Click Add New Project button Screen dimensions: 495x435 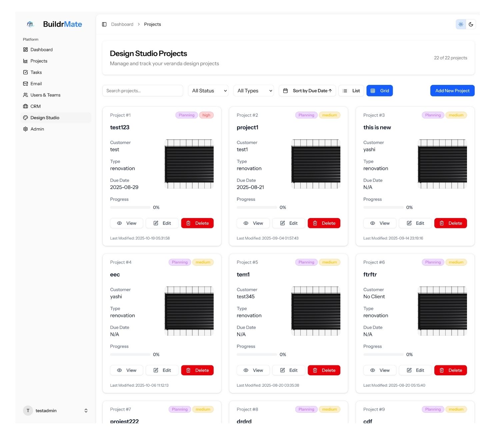[452, 91]
